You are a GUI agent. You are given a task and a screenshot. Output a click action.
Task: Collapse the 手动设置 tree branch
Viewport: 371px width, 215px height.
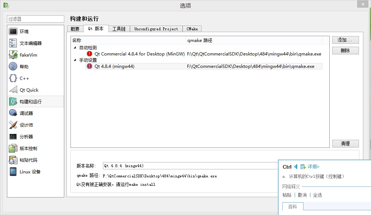76,60
